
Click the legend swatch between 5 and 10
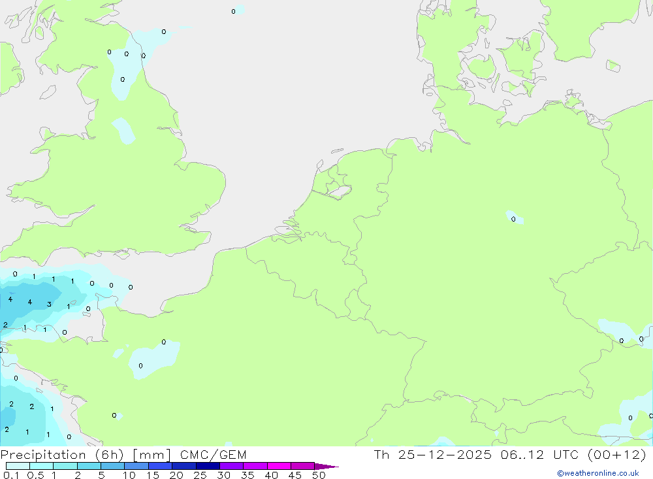click(x=113, y=466)
